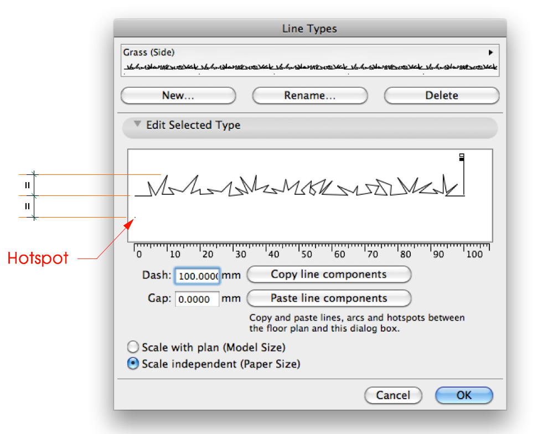
Task: Click the 0 mark on the ruler
Action: click(139, 254)
